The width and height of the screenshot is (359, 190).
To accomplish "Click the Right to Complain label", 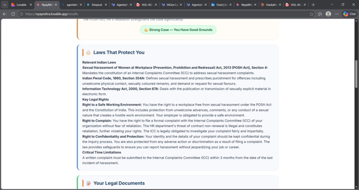I will click(x=97, y=121).
